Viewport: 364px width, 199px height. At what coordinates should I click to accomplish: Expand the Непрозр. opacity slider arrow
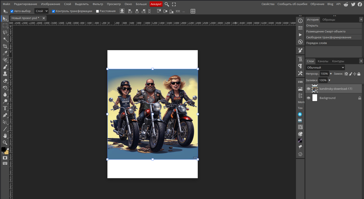[x=331, y=74]
